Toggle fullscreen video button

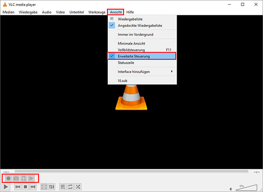pyautogui.click(x=44, y=187)
